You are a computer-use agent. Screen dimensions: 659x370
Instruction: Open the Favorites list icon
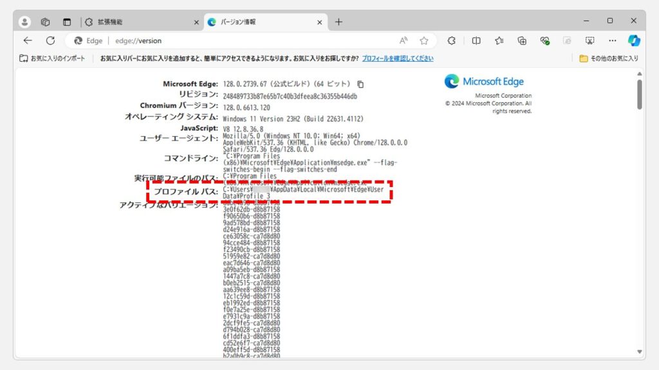[x=499, y=40]
